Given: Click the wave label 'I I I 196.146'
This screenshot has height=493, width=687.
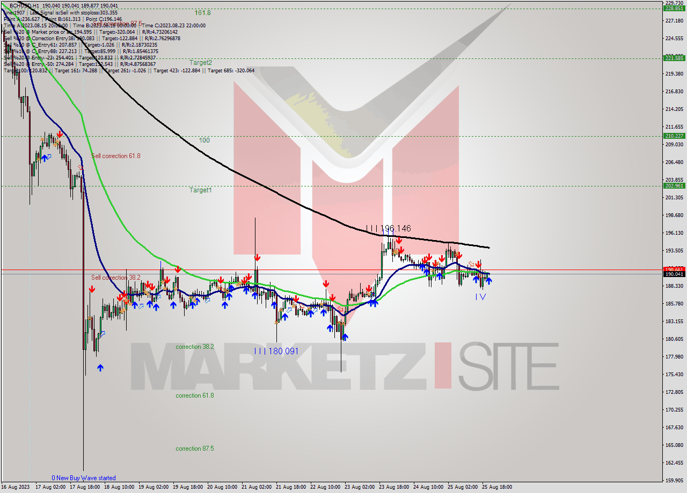Looking at the screenshot, I should (389, 229).
